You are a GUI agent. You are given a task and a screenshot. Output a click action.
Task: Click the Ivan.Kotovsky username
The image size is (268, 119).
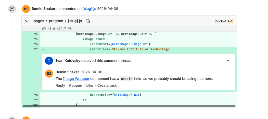pos(68,61)
